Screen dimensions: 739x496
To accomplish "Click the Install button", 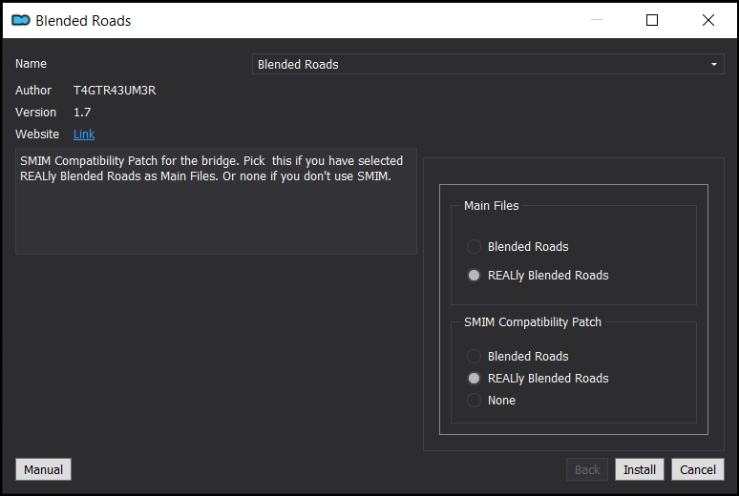I will pos(640,469).
